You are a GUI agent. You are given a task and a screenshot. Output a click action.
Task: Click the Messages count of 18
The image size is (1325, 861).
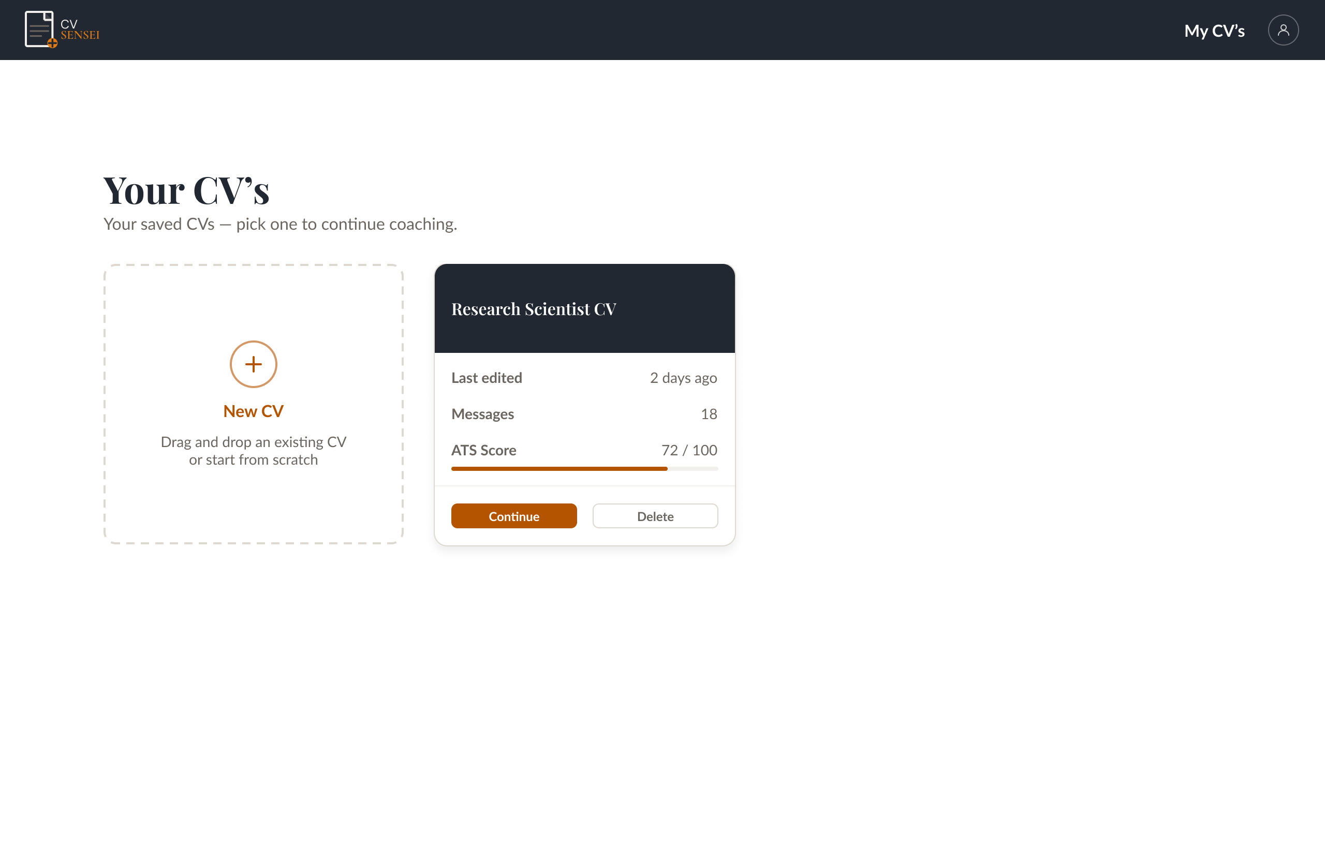(x=709, y=413)
